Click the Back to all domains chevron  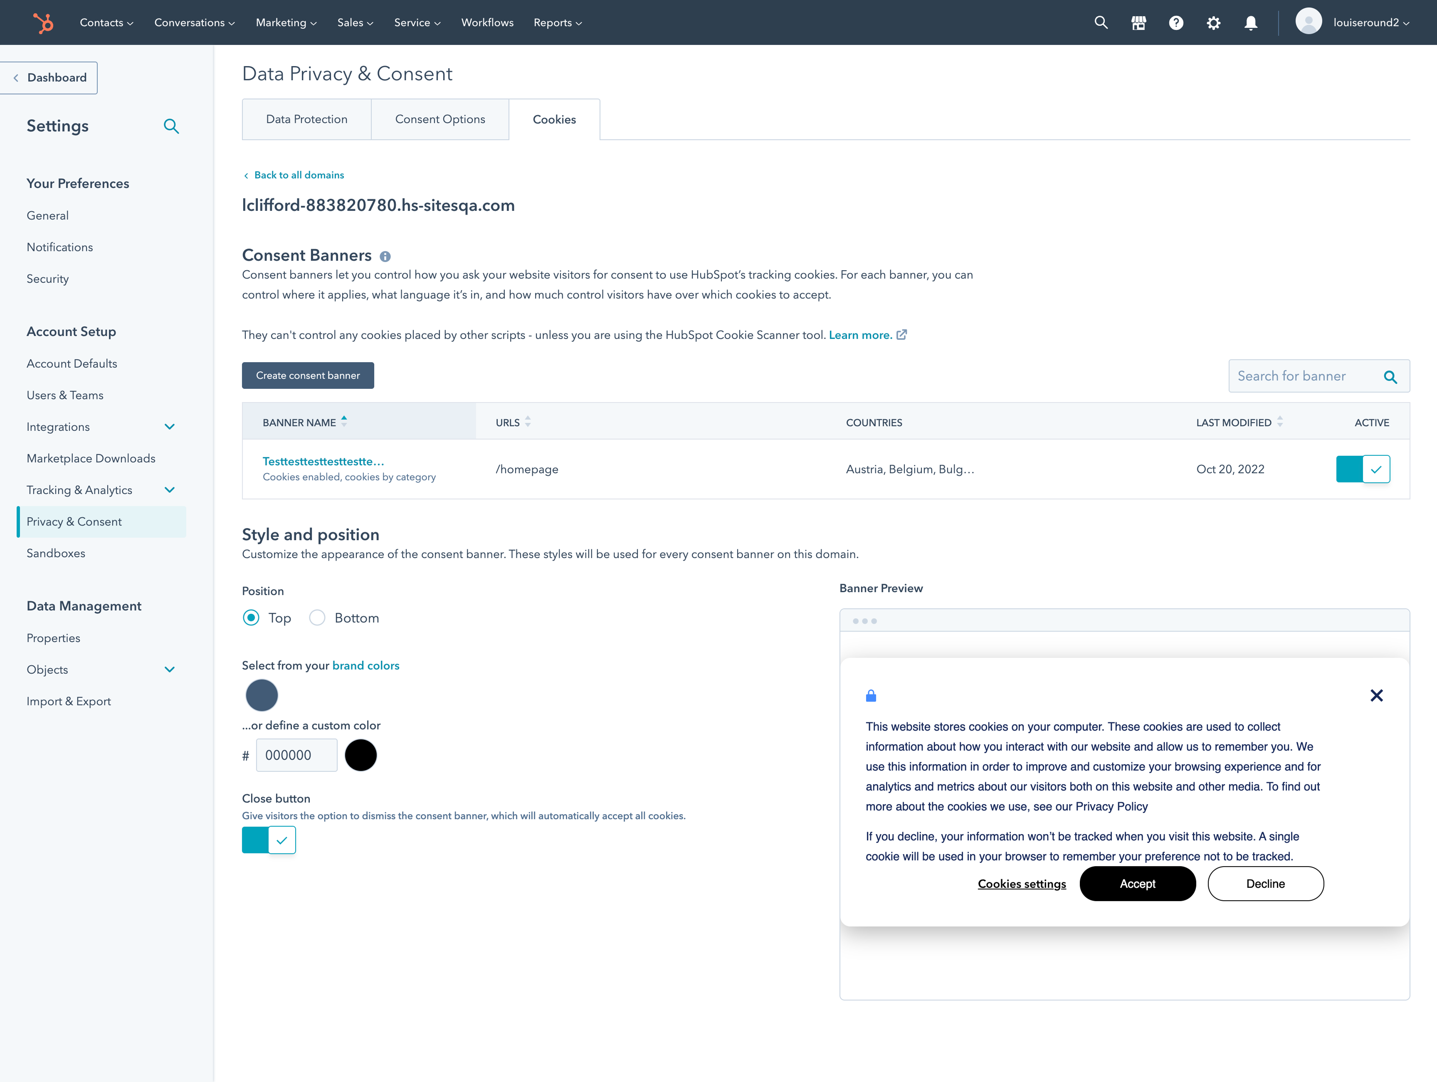click(246, 175)
